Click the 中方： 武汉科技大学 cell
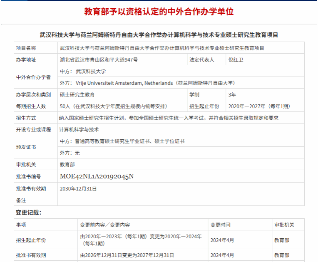 tap(83, 71)
